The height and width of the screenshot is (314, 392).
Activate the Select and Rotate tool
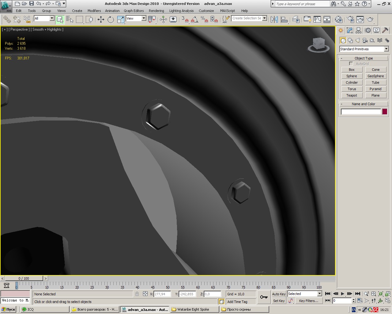(111, 20)
